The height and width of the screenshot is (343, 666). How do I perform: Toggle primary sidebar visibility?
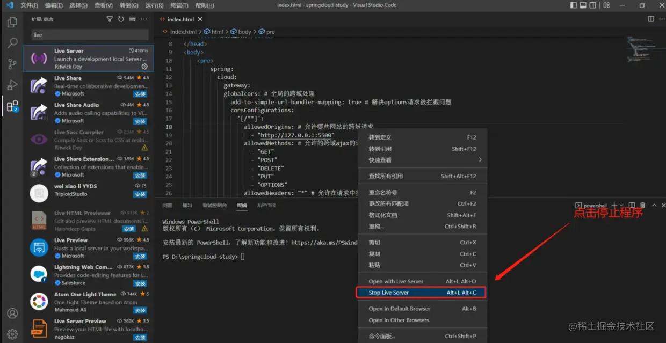click(574, 5)
